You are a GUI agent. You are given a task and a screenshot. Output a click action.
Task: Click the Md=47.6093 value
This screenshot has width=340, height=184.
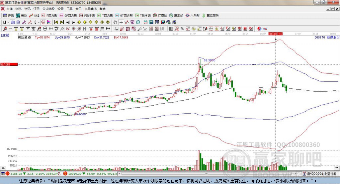82,37
